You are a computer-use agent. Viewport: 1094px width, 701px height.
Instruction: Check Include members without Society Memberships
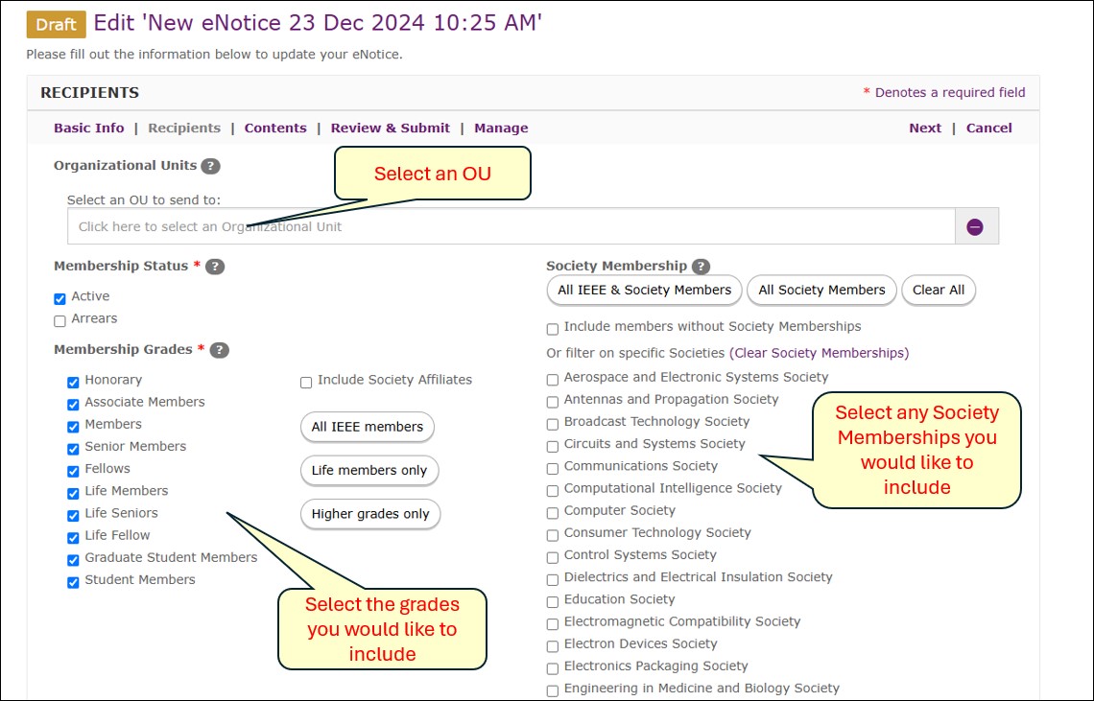pyautogui.click(x=553, y=329)
